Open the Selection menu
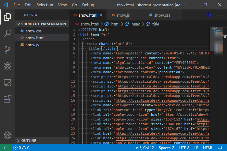227x151 pixels. tap(45, 5)
